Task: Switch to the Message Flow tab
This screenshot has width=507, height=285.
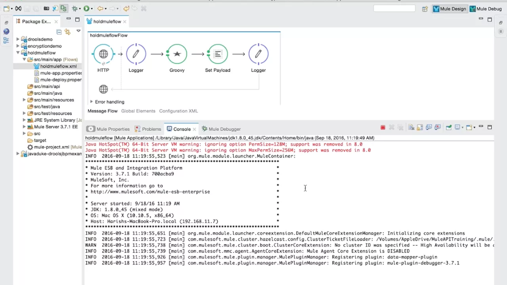Action: coord(103,111)
